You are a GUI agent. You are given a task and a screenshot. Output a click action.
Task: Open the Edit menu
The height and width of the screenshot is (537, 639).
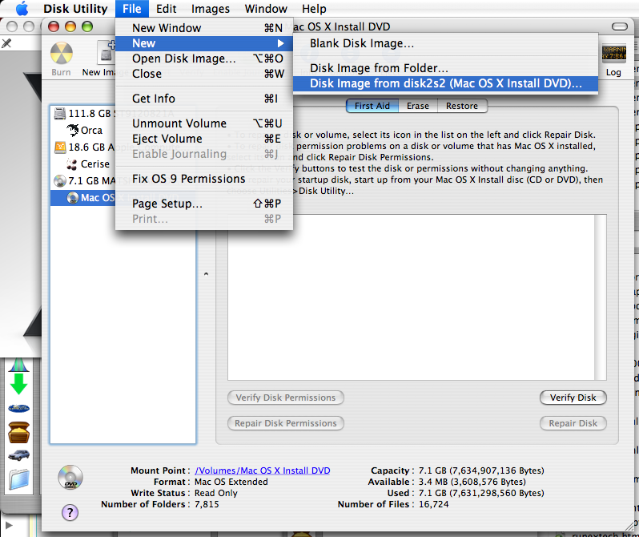[167, 9]
